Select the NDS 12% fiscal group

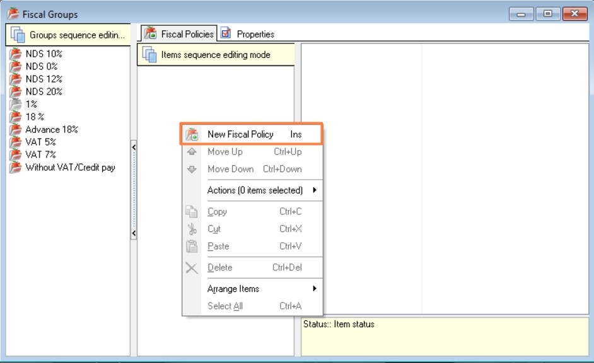pos(44,79)
